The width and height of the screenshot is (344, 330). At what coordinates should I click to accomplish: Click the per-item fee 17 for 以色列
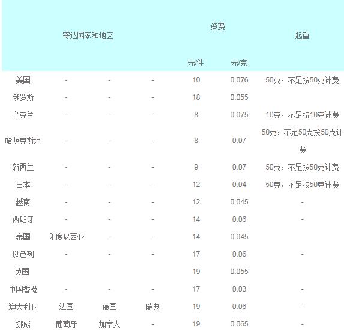(x=196, y=254)
